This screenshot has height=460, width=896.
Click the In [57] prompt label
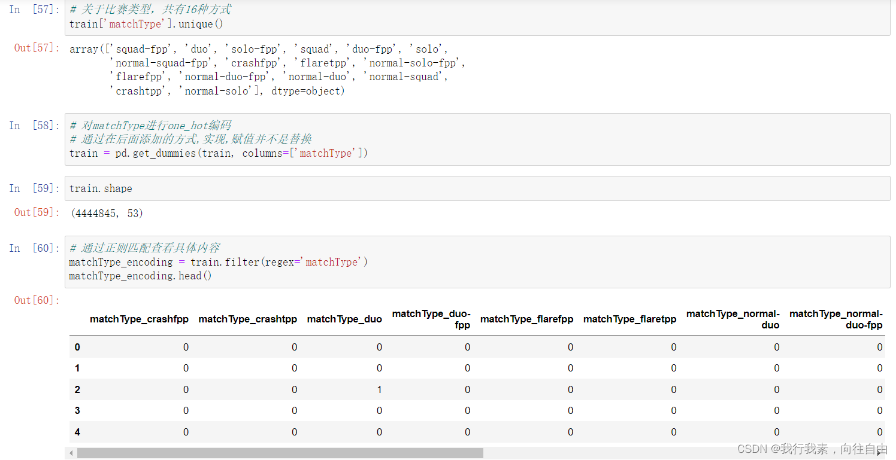(x=35, y=10)
